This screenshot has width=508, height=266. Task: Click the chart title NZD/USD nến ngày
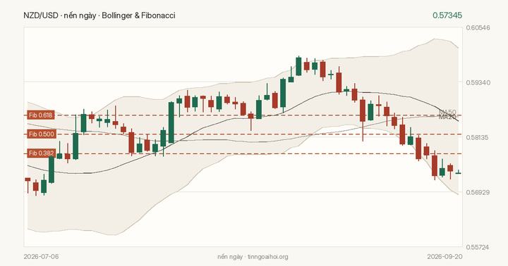[99, 15]
